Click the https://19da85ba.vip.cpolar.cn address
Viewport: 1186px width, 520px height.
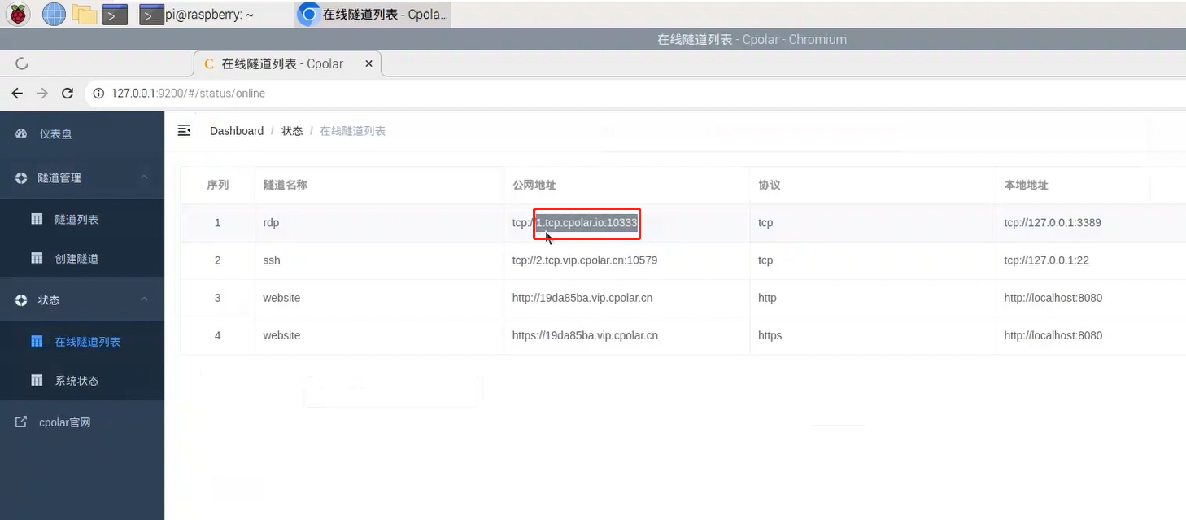(x=585, y=335)
